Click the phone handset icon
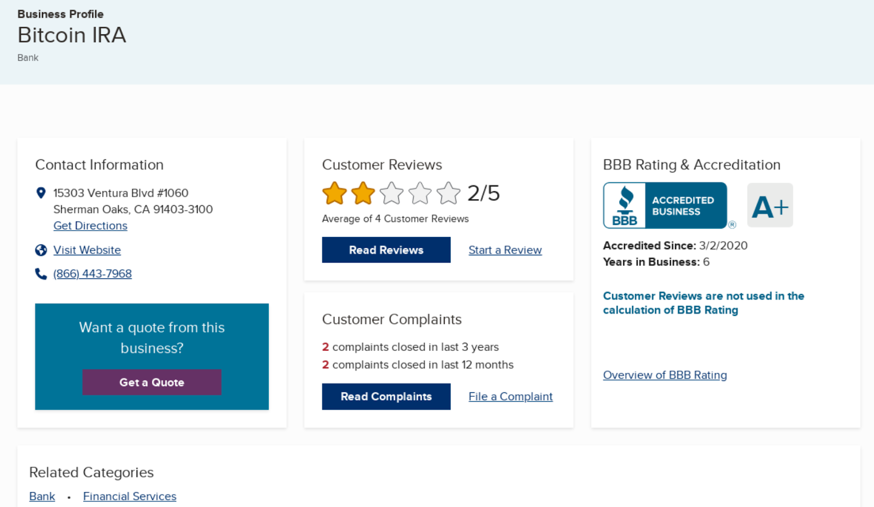The width and height of the screenshot is (874, 507). [41, 273]
